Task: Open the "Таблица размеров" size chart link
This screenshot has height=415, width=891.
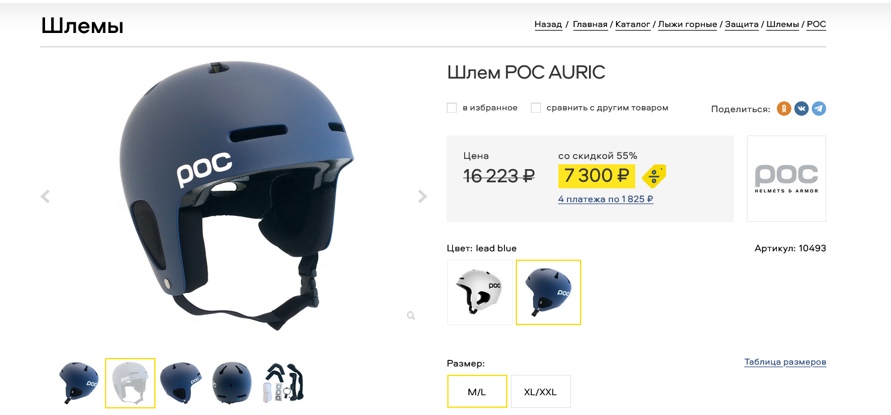Action: (x=785, y=362)
